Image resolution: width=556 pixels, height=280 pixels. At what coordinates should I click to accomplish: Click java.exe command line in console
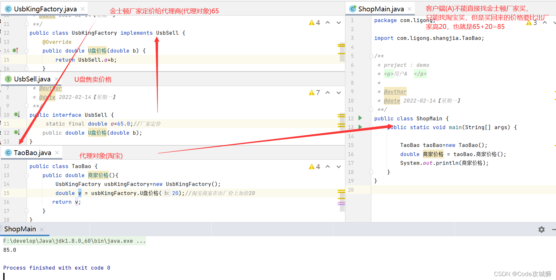click(74, 241)
